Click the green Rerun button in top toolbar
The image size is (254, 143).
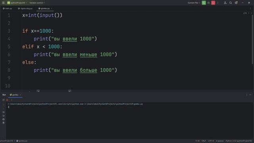pos(204,3)
